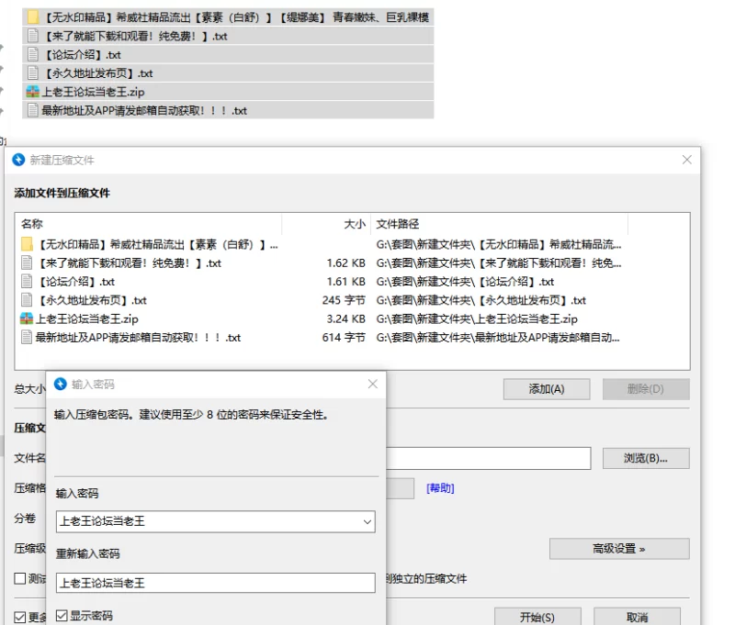Click the 1.61 KB size cell
Screen dimensions: 735x625
346,282
